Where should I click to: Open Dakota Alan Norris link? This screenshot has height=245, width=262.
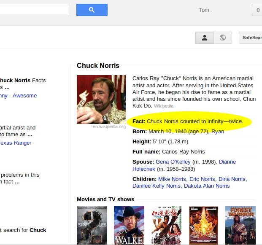207,186
